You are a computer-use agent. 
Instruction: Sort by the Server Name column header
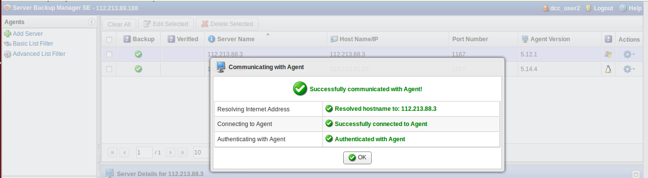point(236,39)
